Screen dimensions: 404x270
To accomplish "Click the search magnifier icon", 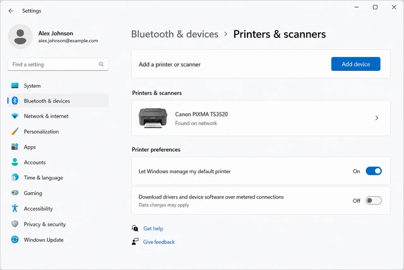I will click(x=101, y=64).
